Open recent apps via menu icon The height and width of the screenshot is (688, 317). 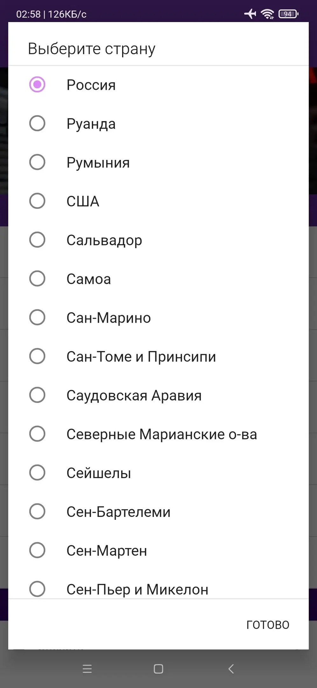[x=87, y=669]
